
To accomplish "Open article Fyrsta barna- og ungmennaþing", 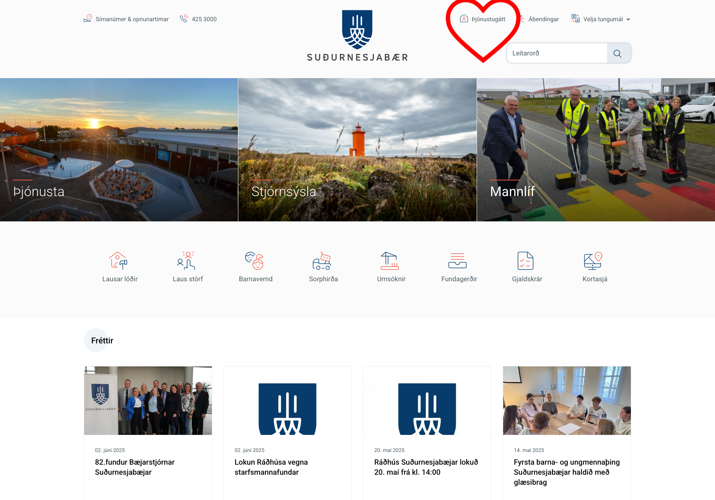I will pyautogui.click(x=567, y=472).
